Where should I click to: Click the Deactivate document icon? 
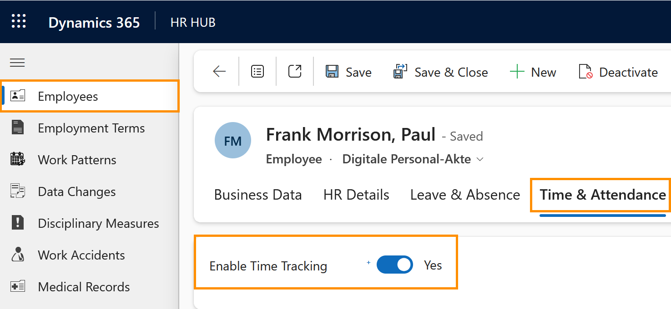[x=585, y=72]
